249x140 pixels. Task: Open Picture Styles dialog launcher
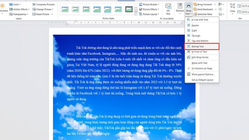(x=161, y=18)
